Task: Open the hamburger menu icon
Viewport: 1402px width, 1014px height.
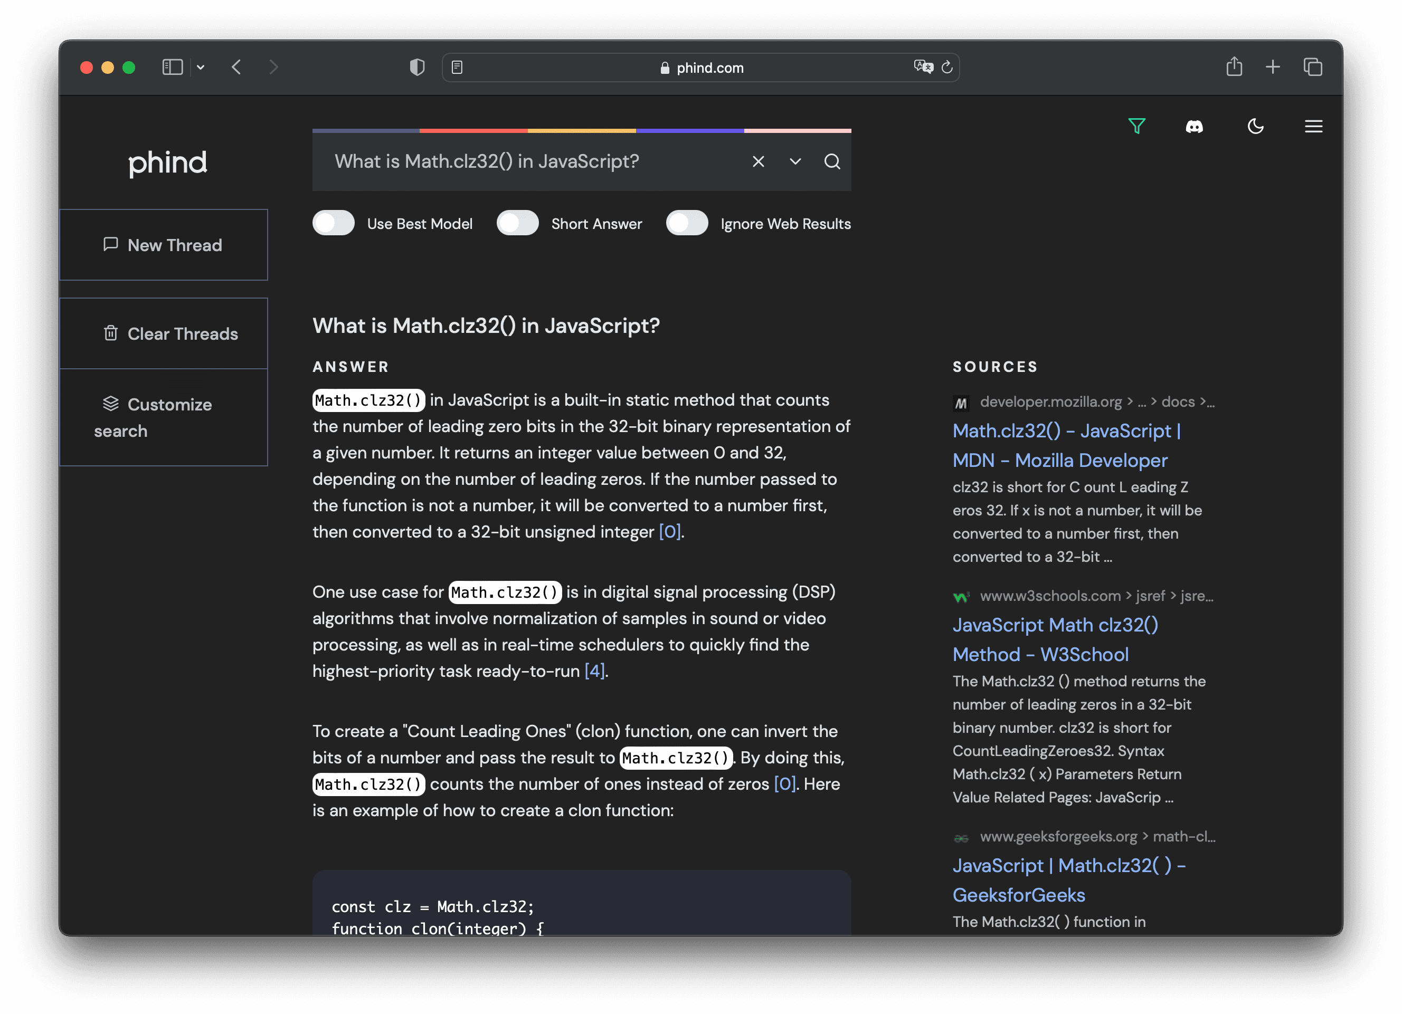Action: [x=1314, y=126]
